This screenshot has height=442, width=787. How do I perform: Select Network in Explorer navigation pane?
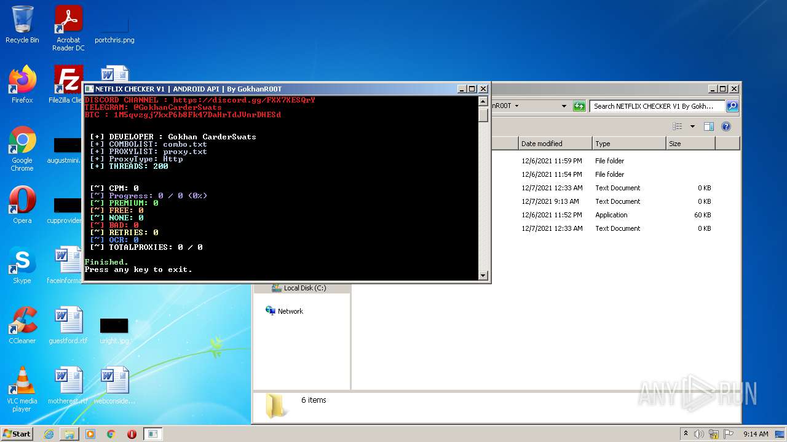click(290, 311)
